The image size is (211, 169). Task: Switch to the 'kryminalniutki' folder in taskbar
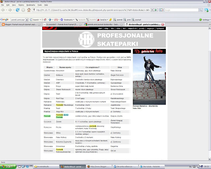click(46, 167)
